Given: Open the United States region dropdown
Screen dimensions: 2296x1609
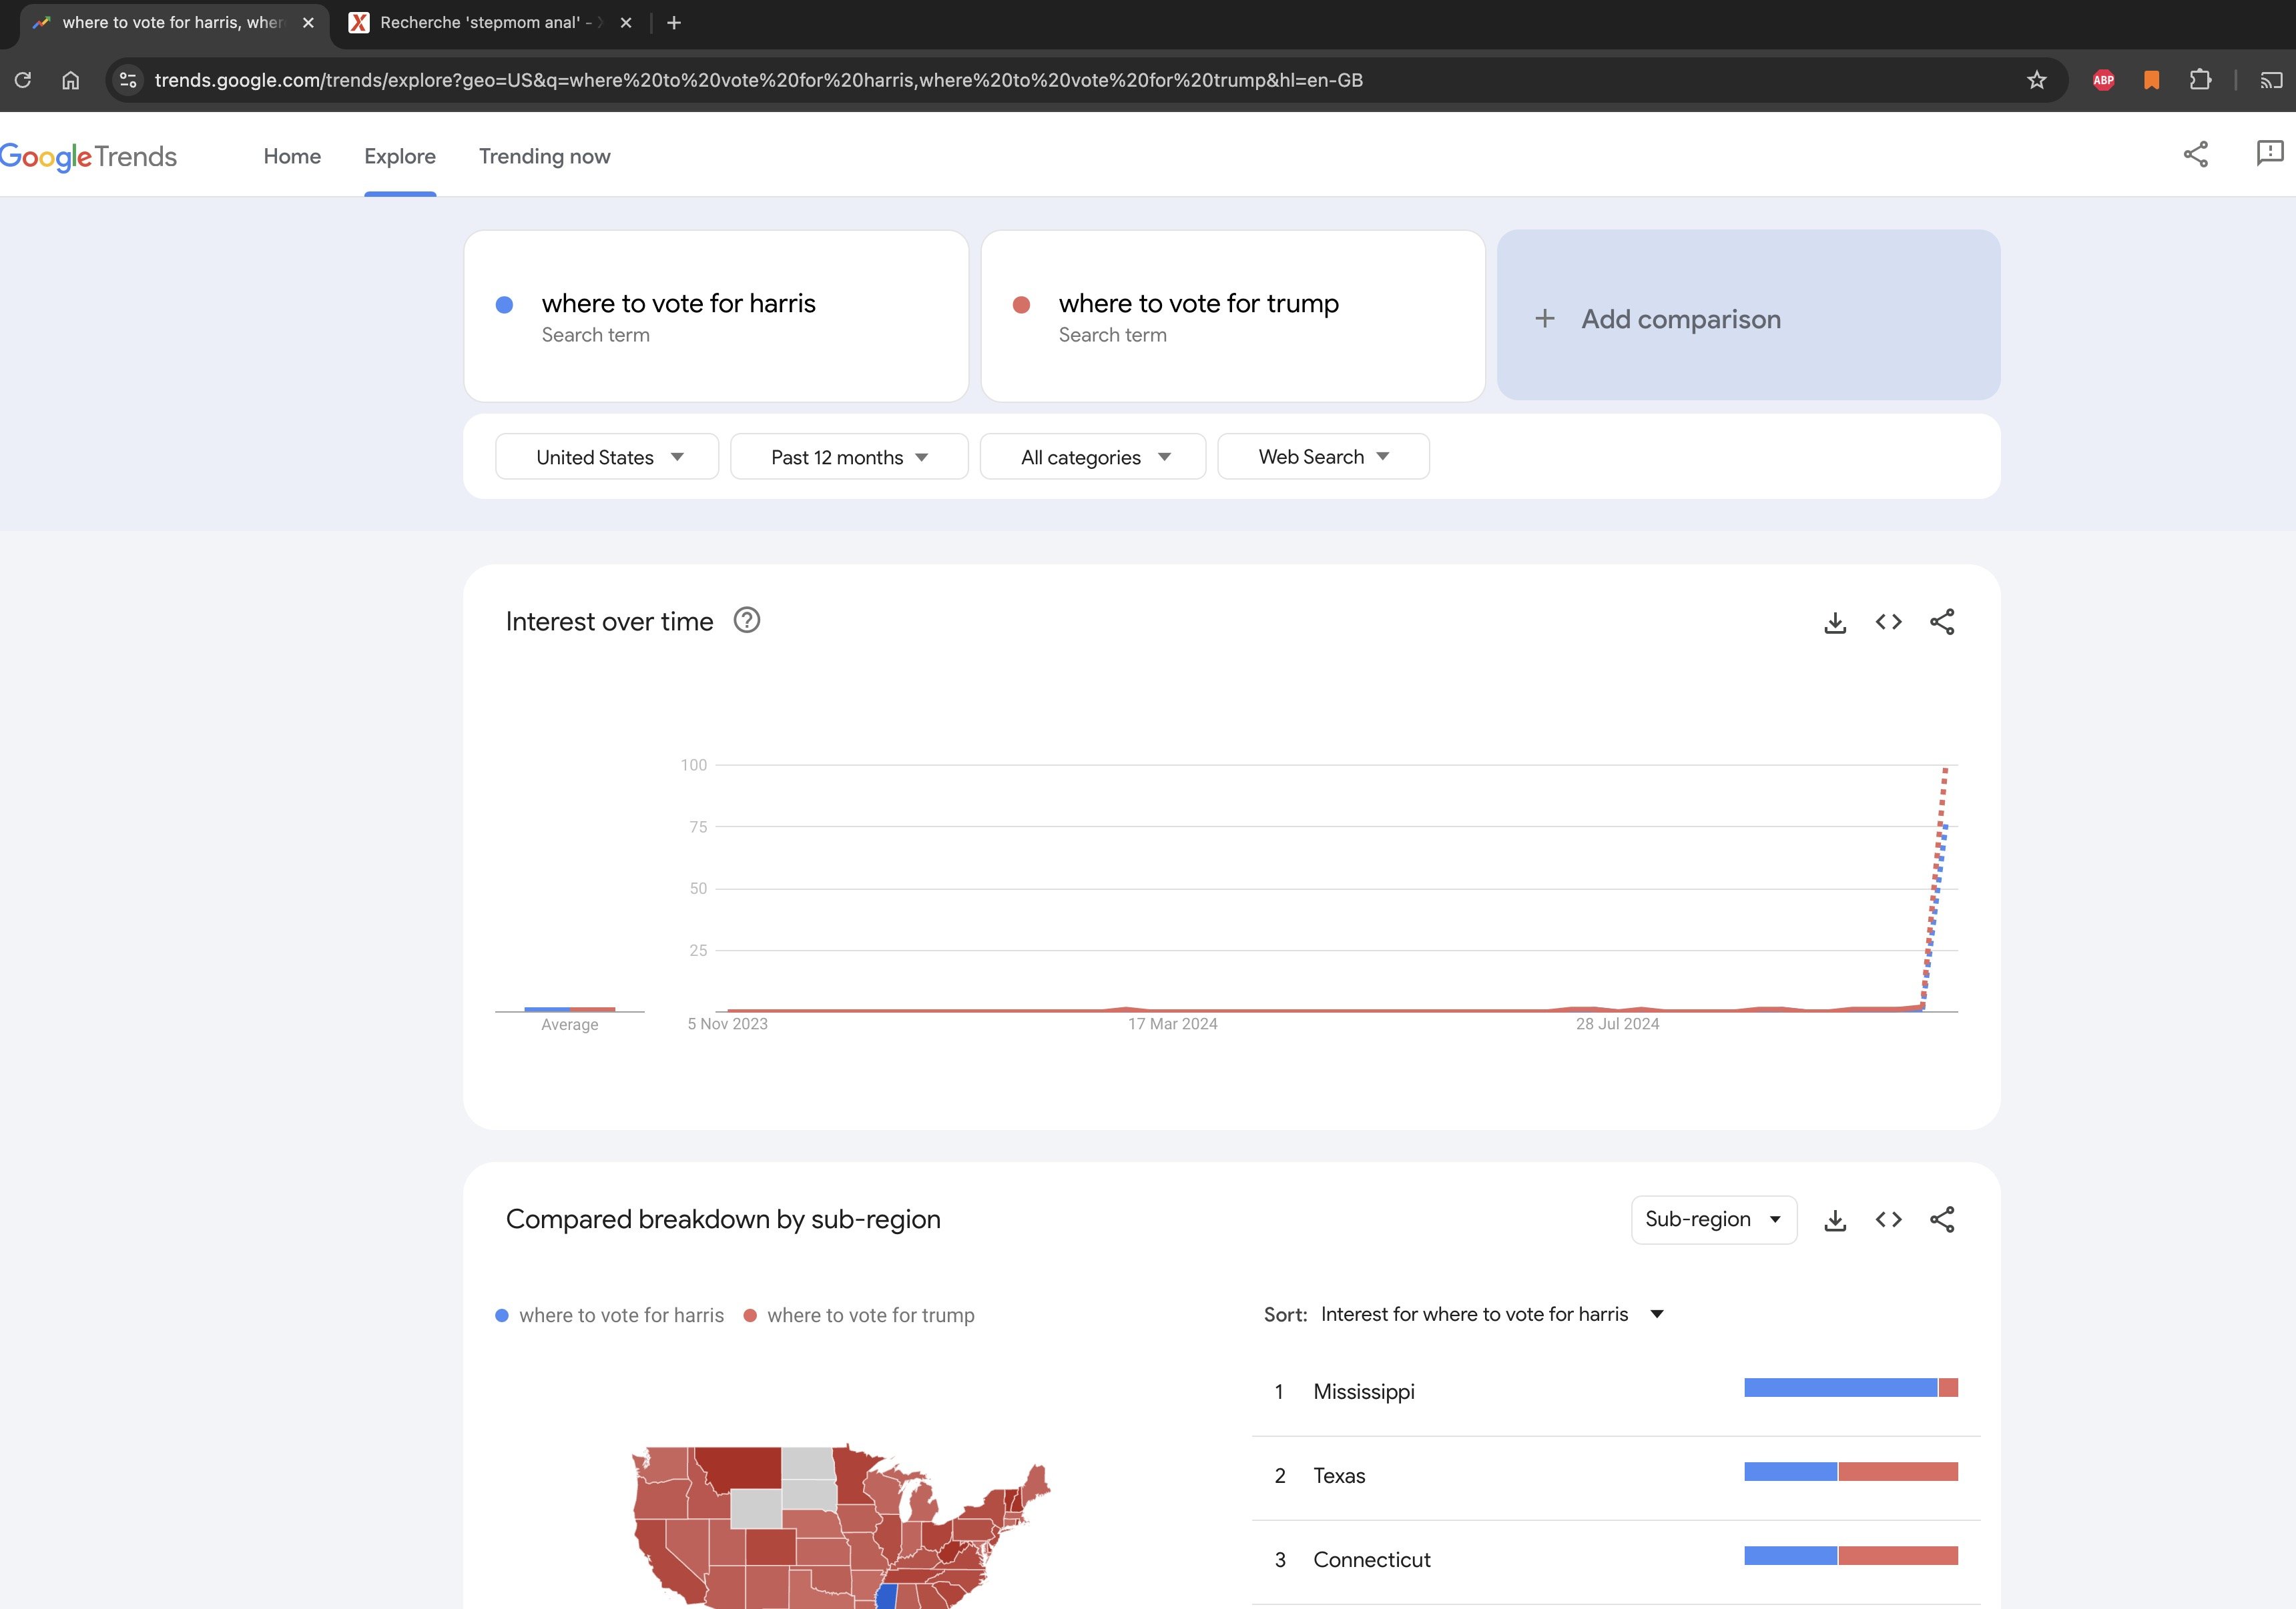Looking at the screenshot, I should pyautogui.click(x=607, y=457).
